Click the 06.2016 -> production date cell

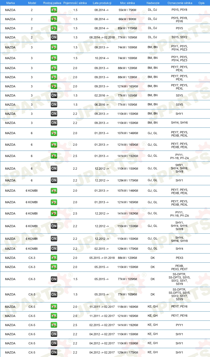(x=102, y=105)
